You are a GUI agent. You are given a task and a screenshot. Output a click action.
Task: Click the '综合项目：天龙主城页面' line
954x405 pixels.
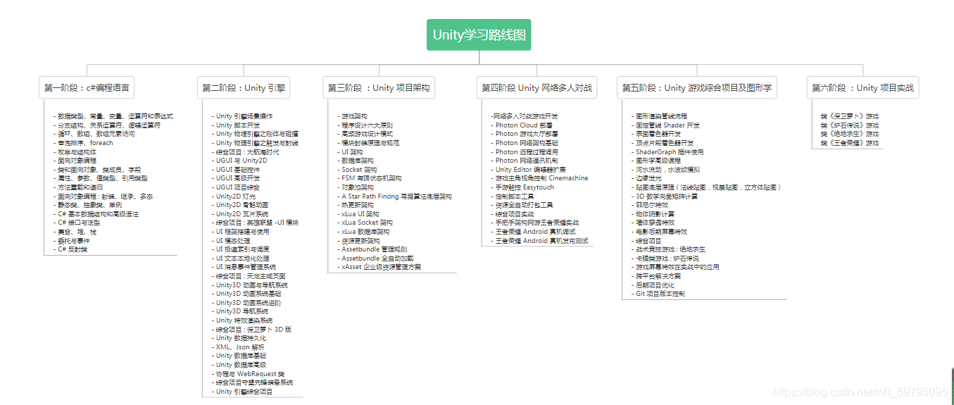[249, 276]
